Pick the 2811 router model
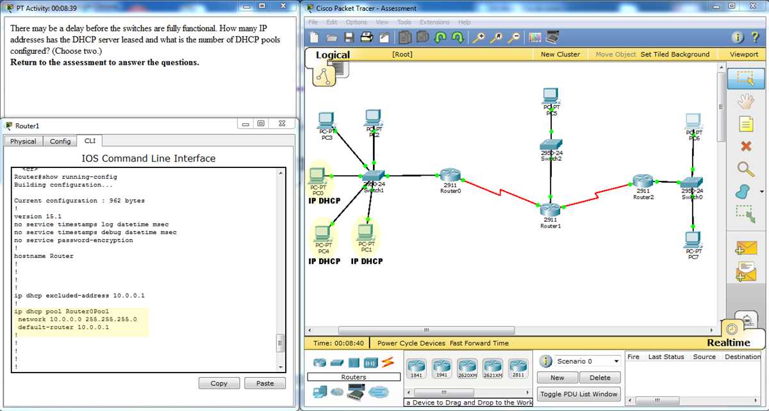769x411 pixels. click(518, 369)
